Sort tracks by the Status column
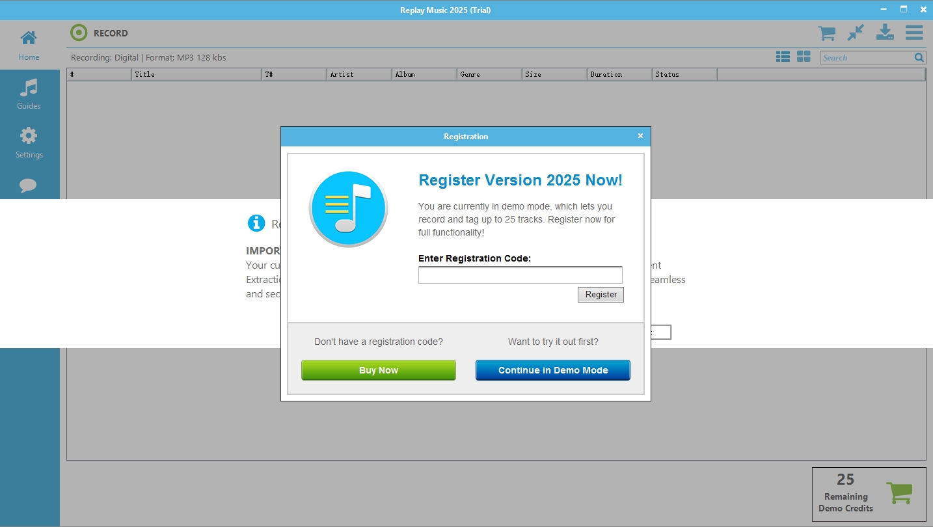 684,74
